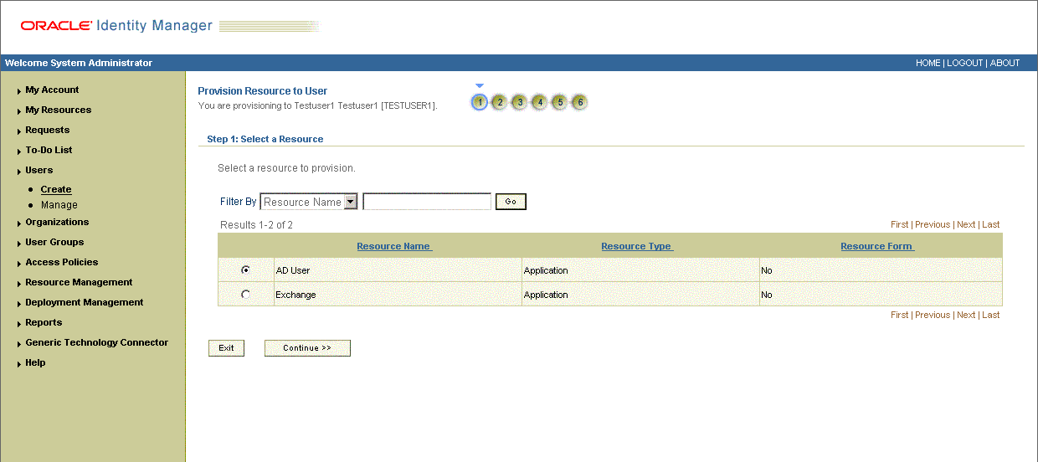Expand the Access Policies menu

pyautogui.click(x=62, y=262)
